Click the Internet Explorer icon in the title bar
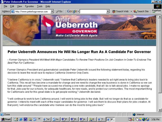Image resolution: width=162 pixels, height=122 pixels. [x=2, y=2]
